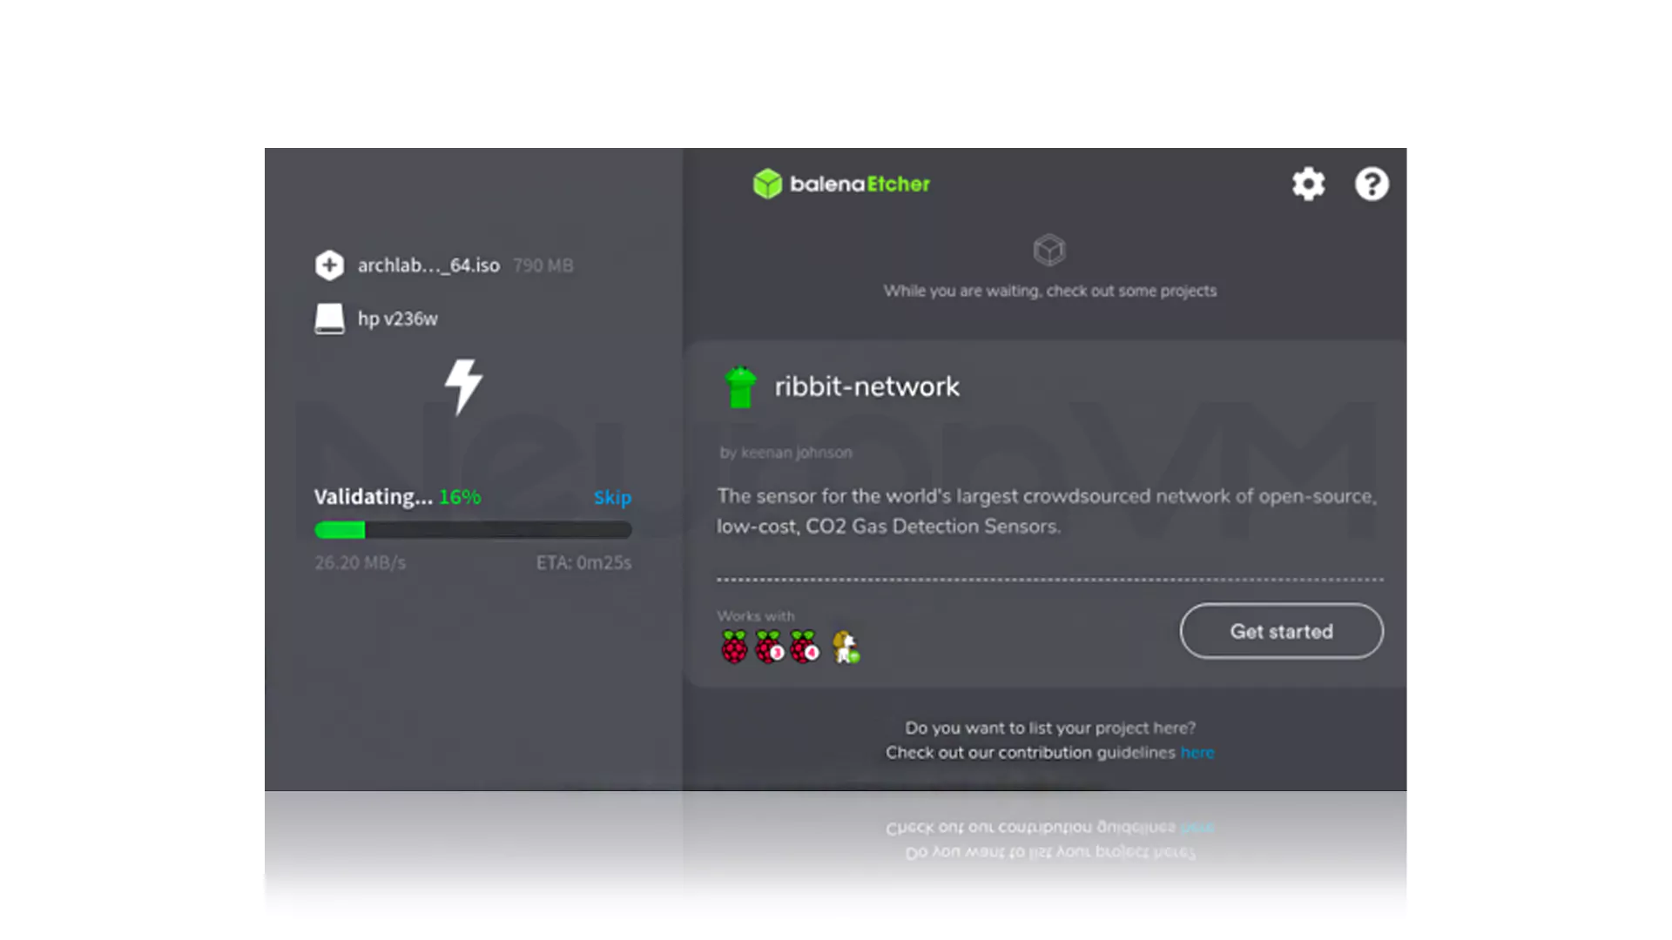Get started with ribbit-network project
The image size is (1672, 940).
1280,630
